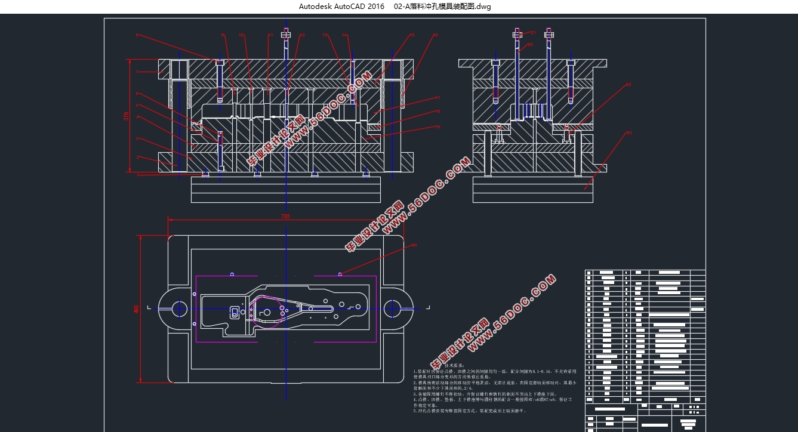Click the 370 height dimension label
798x432 pixels.
[126, 116]
